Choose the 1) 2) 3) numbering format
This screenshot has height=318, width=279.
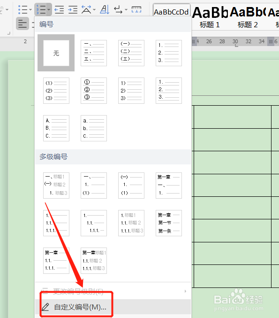pyautogui.click(x=131, y=91)
